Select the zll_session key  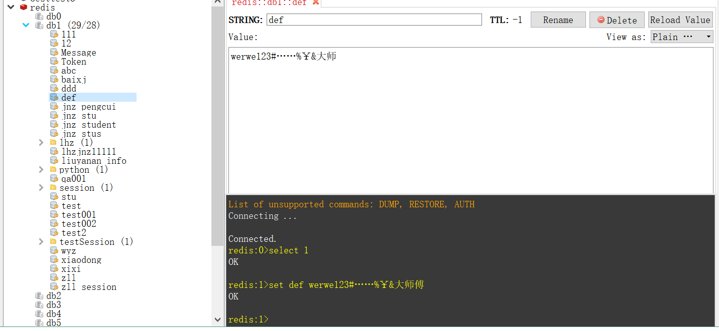coord(89,287)
